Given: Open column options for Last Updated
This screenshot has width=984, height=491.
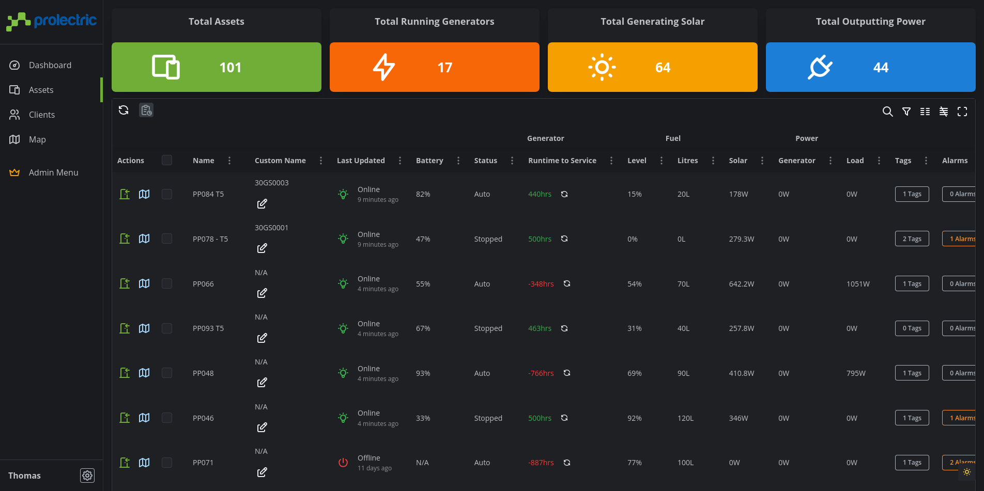Looking at the screenshot, I should click(x=400, y=161).
